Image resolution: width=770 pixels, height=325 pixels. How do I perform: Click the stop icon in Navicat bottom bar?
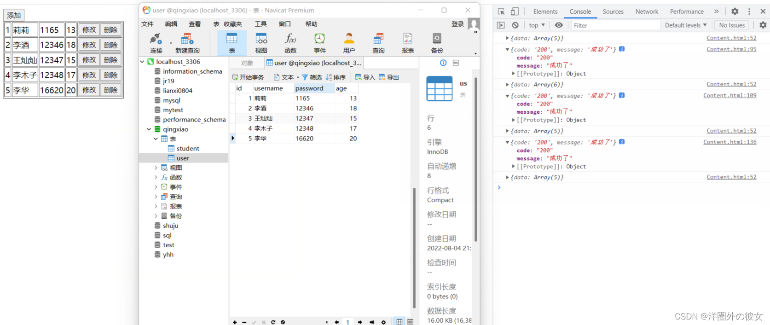[283, 322]
